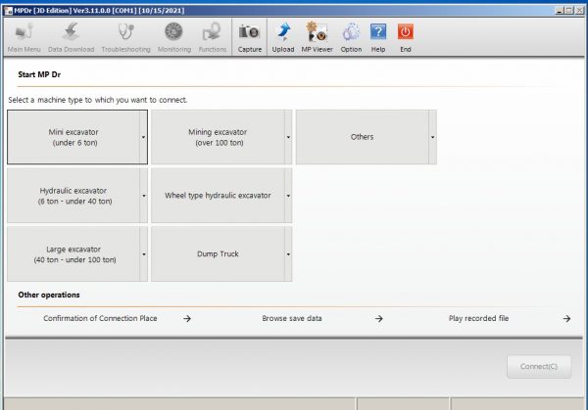Click the arrow beside Play recorded file
The height and width of the screenshot is (410, 588).
(566, 319)
